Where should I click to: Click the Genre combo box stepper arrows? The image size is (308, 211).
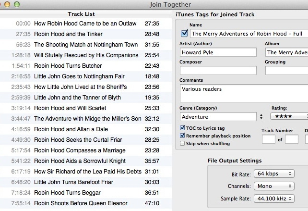tap(261, 116)
